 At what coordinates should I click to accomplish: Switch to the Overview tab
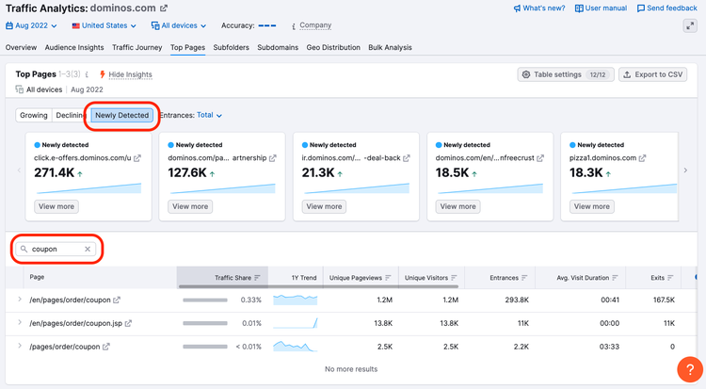tap(21, 47)
